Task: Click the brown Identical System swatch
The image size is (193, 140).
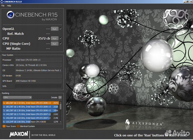Action: (18, 126)
